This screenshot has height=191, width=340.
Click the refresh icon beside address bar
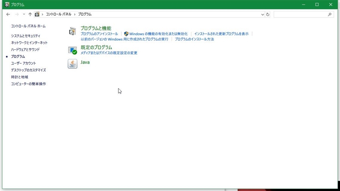[x=268, y=15]
